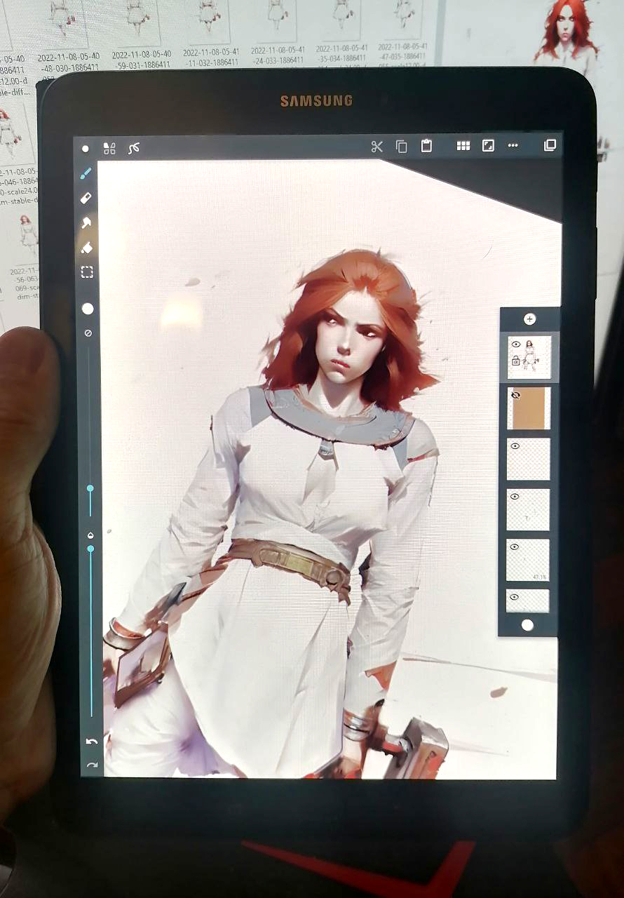Select the layer showing 47.1% opacity
The width and height of the screenshot is (624, 898).
click(x=528, y=560)
